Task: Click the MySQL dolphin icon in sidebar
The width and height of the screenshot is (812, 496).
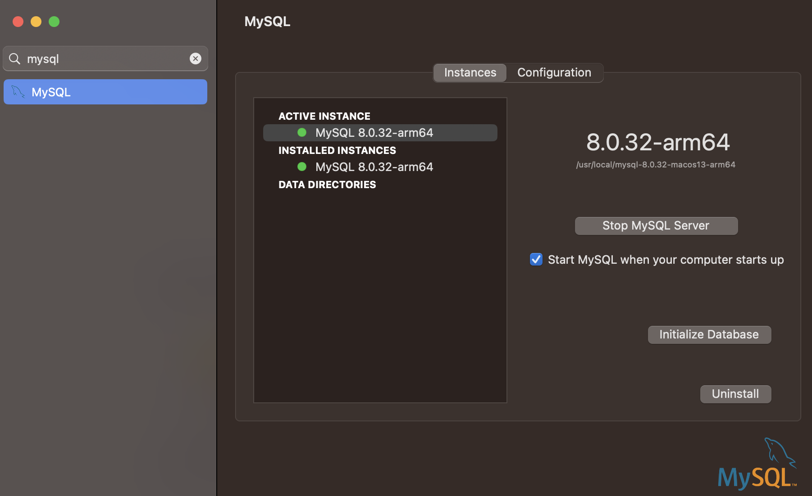Action: (17, 92)
